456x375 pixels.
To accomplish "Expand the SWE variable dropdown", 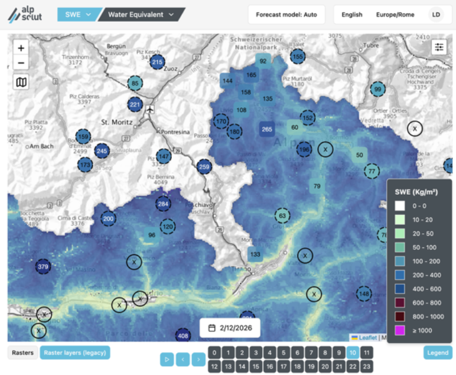I will point(77,15).
